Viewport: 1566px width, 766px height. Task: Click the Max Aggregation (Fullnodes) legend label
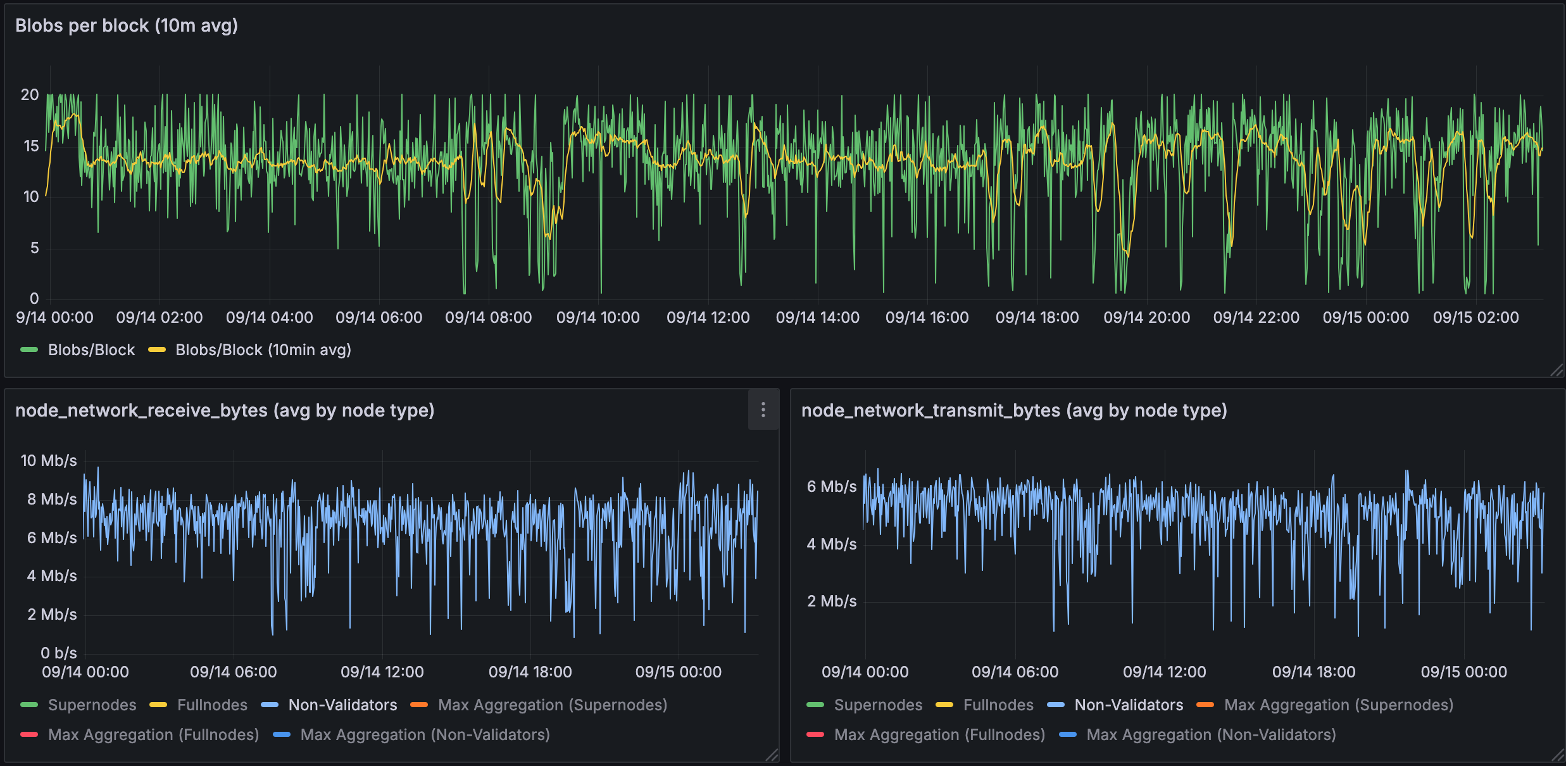153,734
